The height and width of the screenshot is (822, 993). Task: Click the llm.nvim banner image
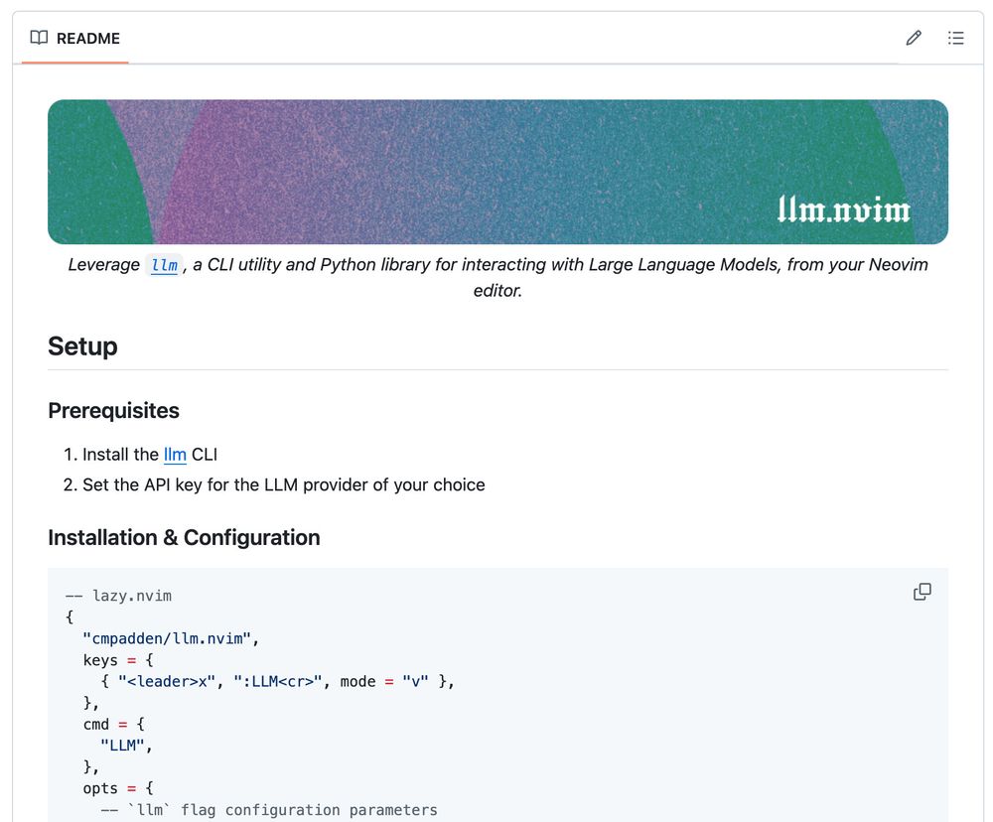[497, 172]
